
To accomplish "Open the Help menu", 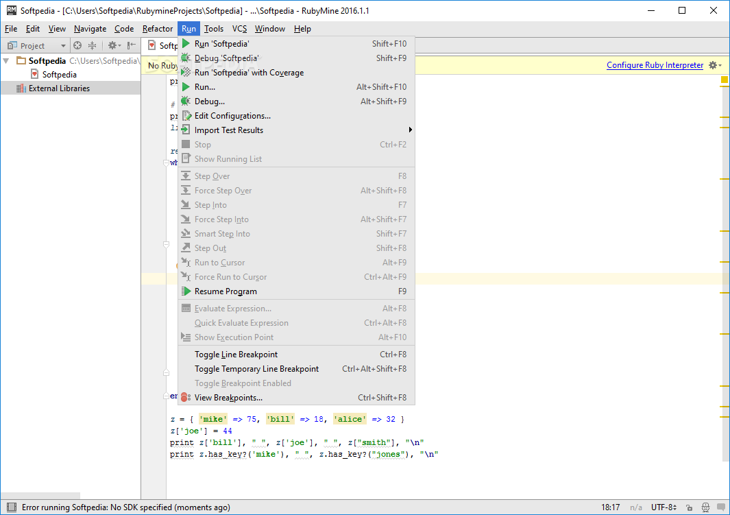I will click(x=302, y=29).
